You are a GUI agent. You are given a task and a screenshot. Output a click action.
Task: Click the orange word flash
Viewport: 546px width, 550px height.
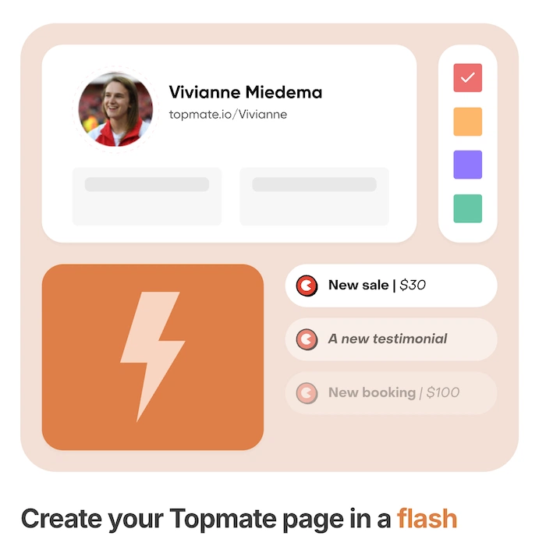[427, 519]
